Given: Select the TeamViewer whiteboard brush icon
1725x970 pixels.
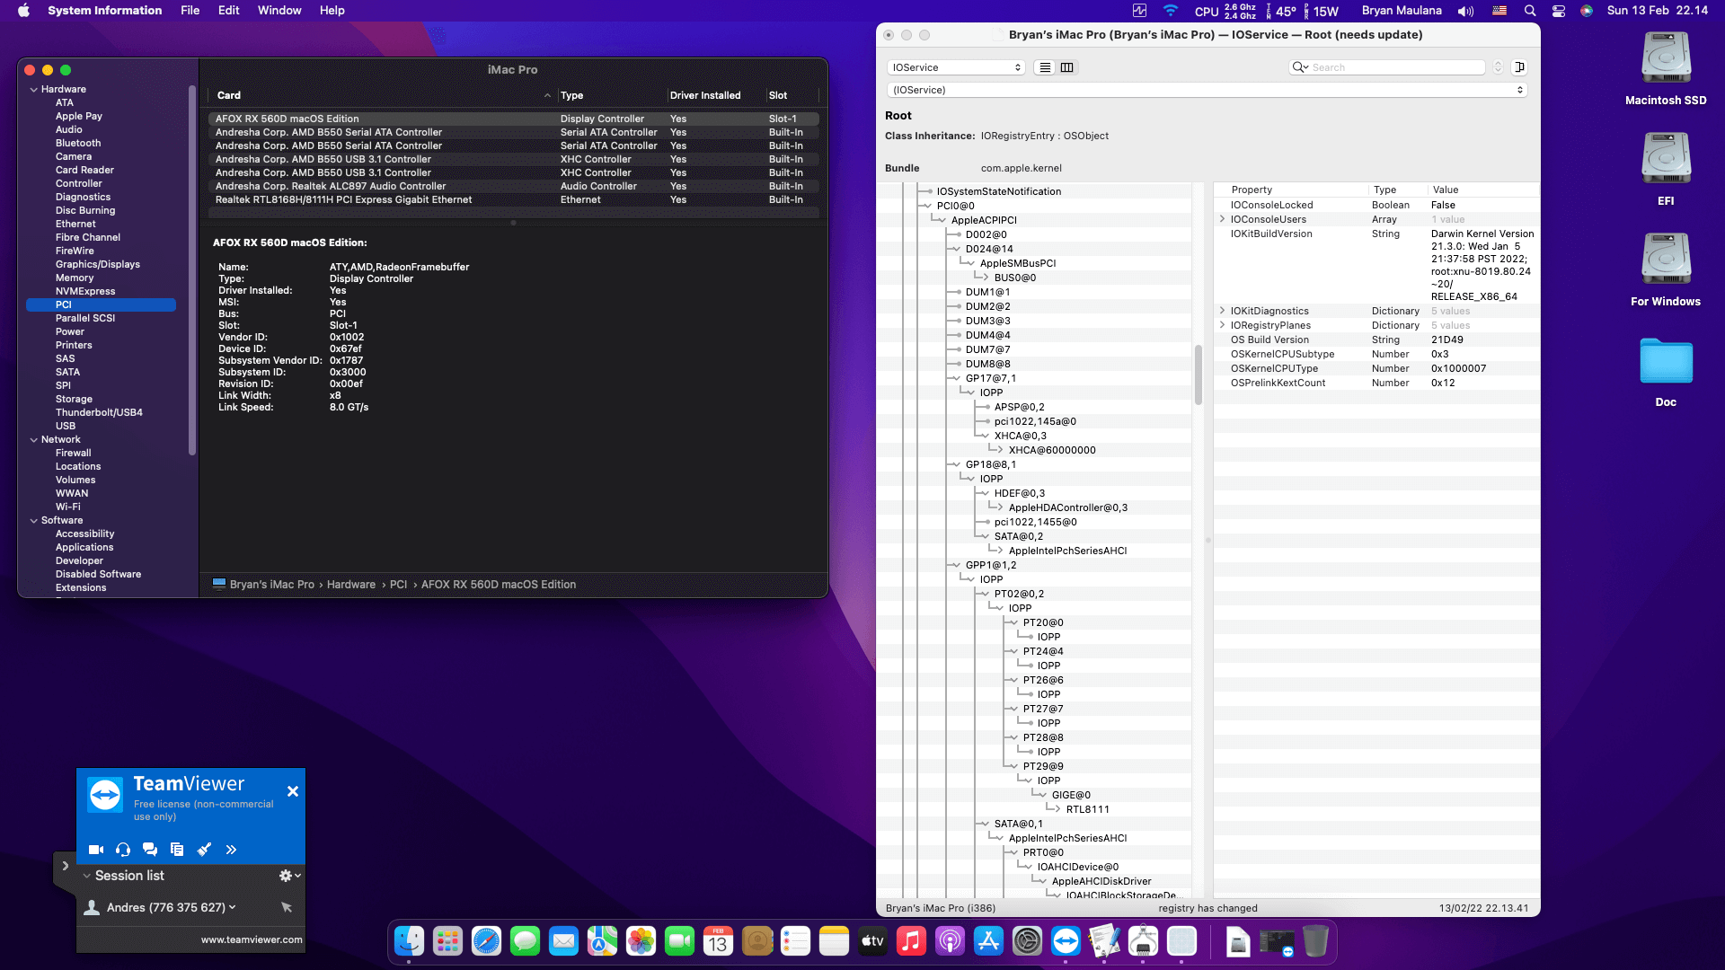Looking at the screenshot, I should (204, 850).
